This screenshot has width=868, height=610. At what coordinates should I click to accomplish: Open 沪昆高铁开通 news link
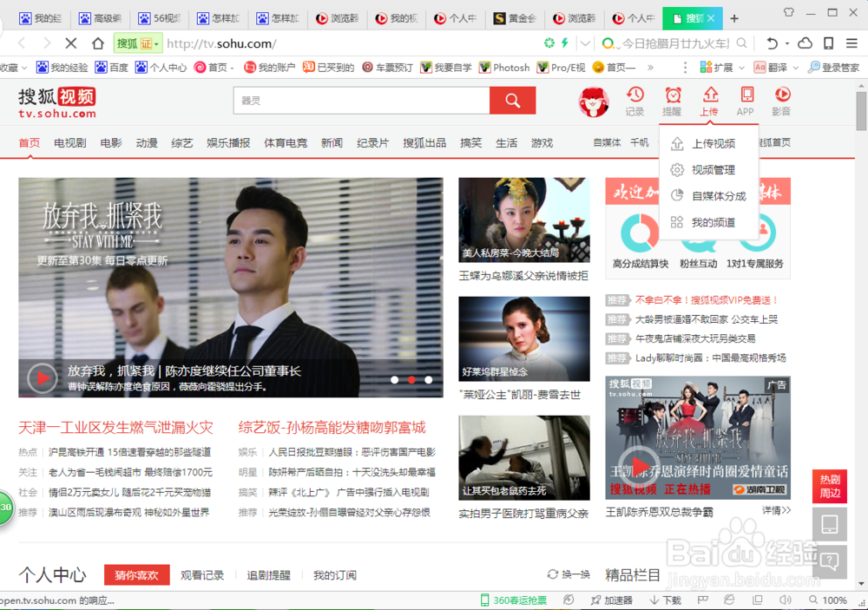point(129,452)
